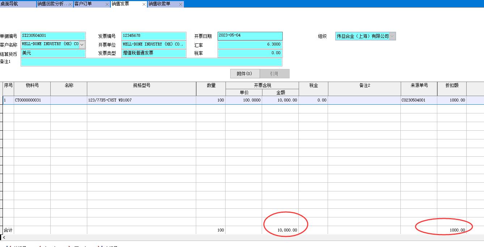Expand the 客户名称 dropdown arrow
Image resolution: width=484 pixels, height=247 pixels.
point(82,44)
